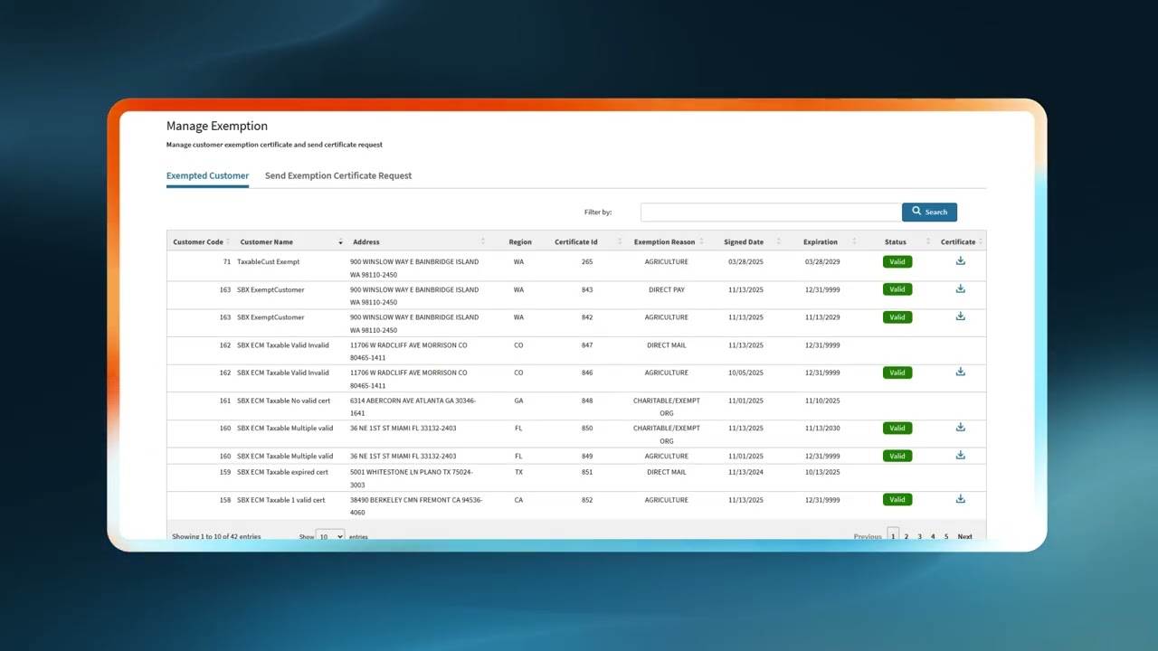Download certificate for row with id 842
Image resolution: width=1158 pixels, height=651 pixels.
(x=961, y=316)
